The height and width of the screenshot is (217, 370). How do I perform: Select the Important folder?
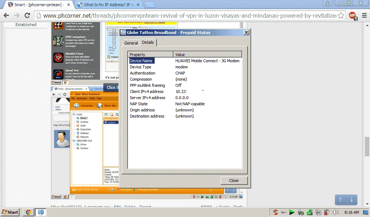85,129
